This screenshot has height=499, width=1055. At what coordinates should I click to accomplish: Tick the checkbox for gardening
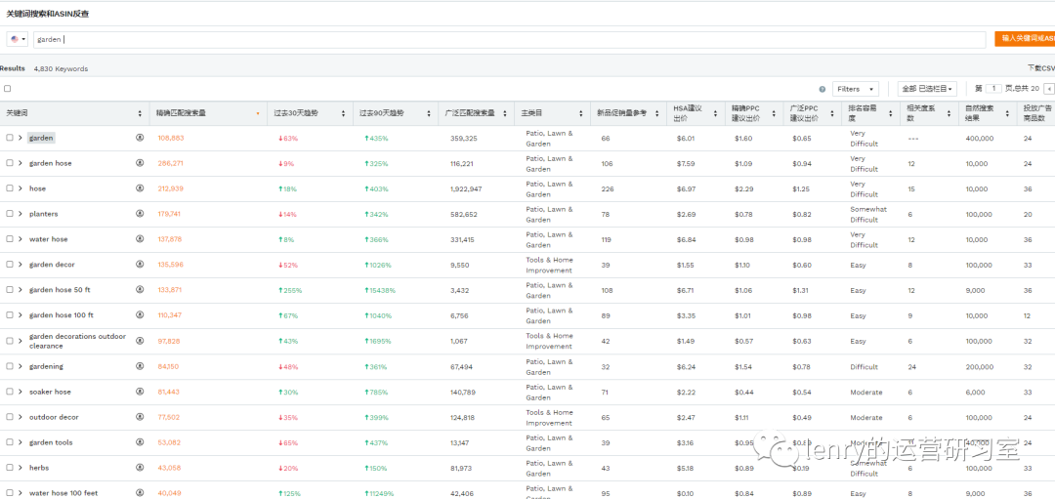pyautogui.click(x=10, y=366)
